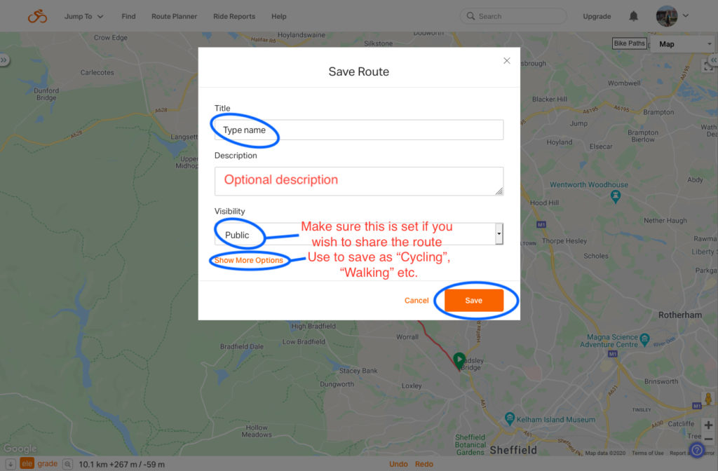Click the user profile avatar
The image size is (718, 471).
coord(666,16)
